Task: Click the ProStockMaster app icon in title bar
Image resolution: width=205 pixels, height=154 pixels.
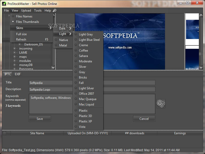Action: pyautogui.click(x=4, y=4)
